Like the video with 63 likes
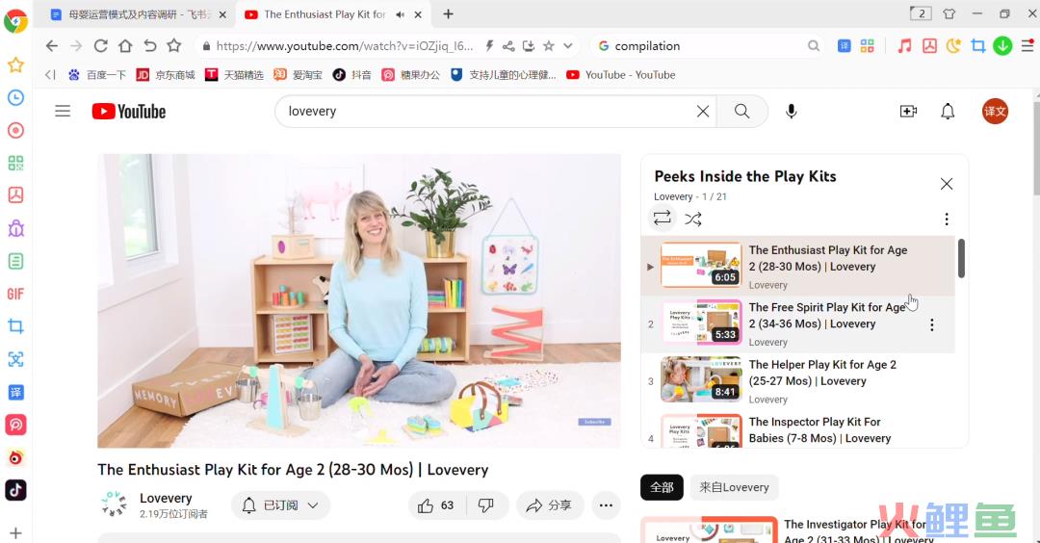Screen dimensions: 1040x543 (x=436, y=505)
